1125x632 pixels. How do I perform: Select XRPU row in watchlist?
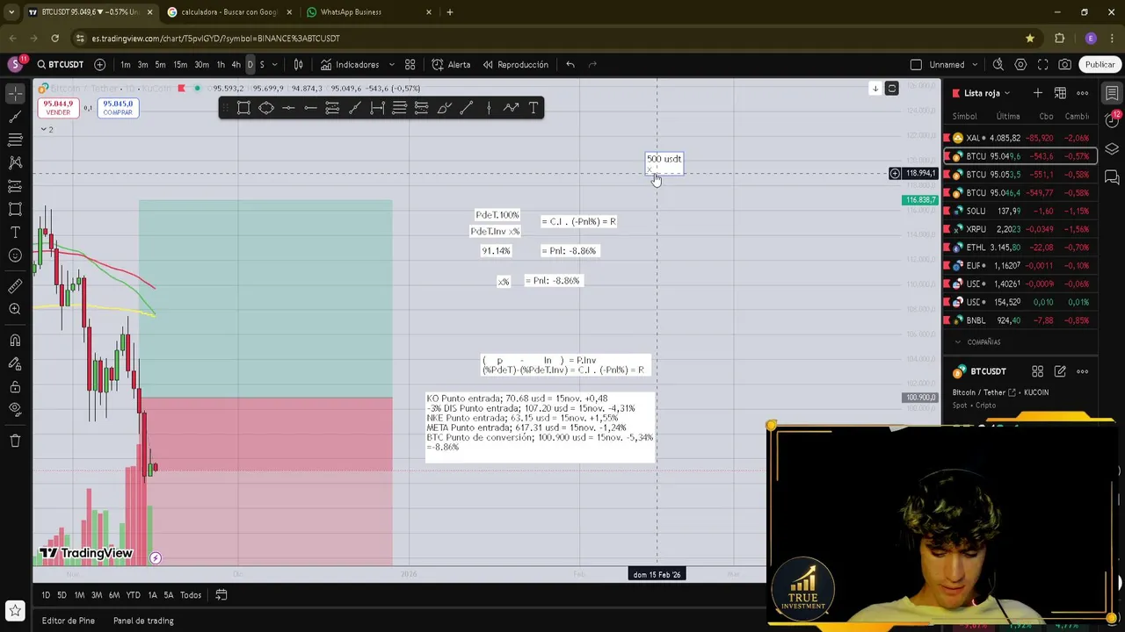point(1020,229)
